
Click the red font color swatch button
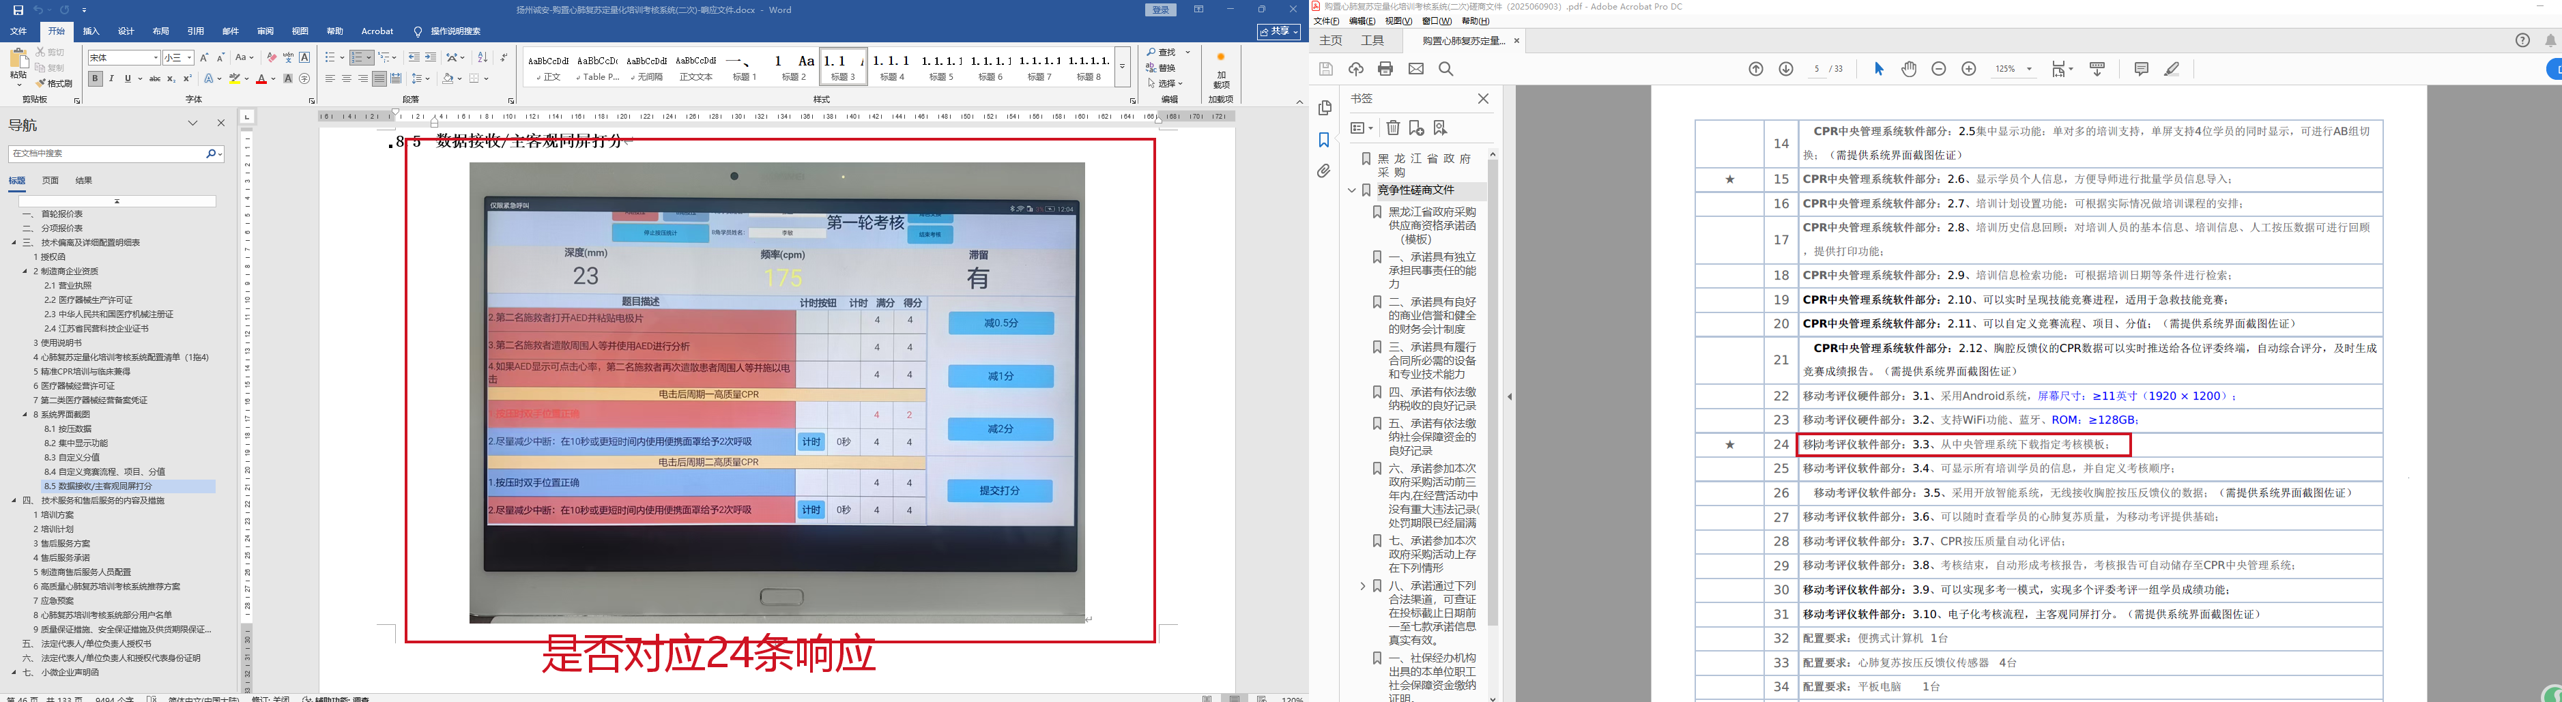261,78
